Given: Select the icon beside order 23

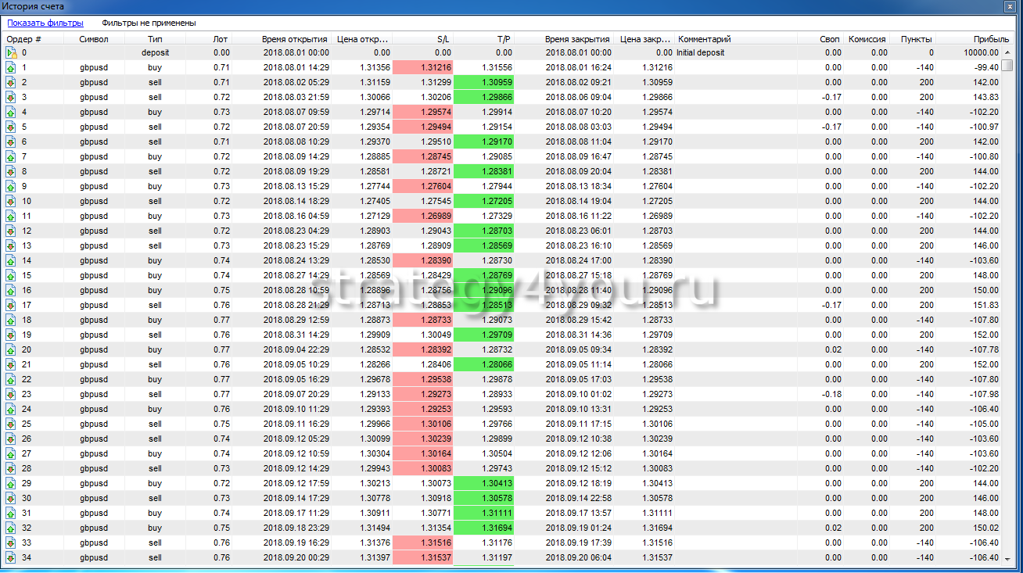Looking at the screenshot, I should 11,395.
